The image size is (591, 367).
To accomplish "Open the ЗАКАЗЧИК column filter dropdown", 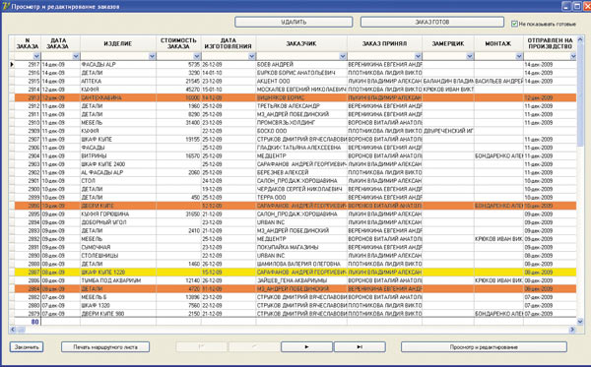I will click(343, 56).
